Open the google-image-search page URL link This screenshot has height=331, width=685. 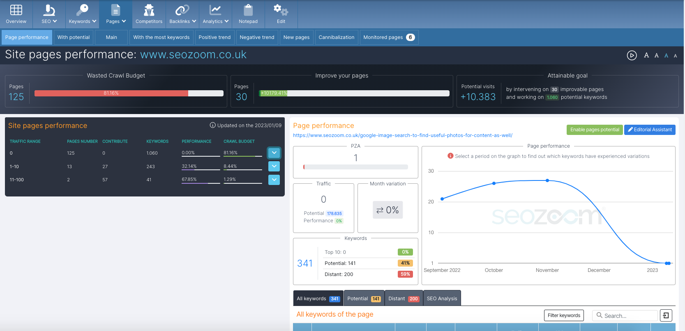click(x=403, y=135)
